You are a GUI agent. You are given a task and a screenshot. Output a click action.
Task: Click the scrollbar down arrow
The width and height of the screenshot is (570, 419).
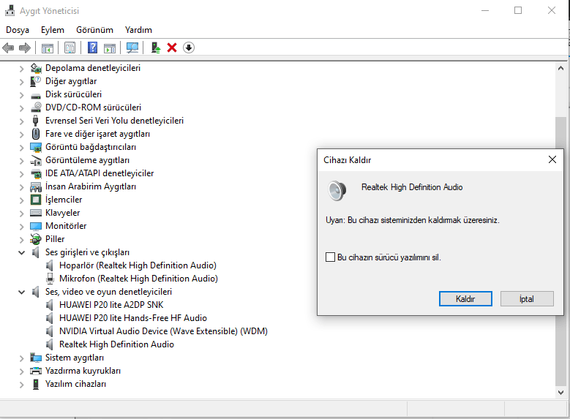click(560, 393)
